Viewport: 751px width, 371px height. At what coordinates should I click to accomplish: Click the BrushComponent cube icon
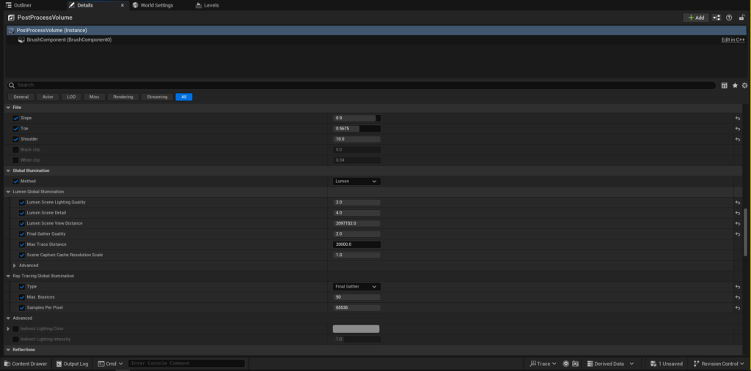point(21,40)
